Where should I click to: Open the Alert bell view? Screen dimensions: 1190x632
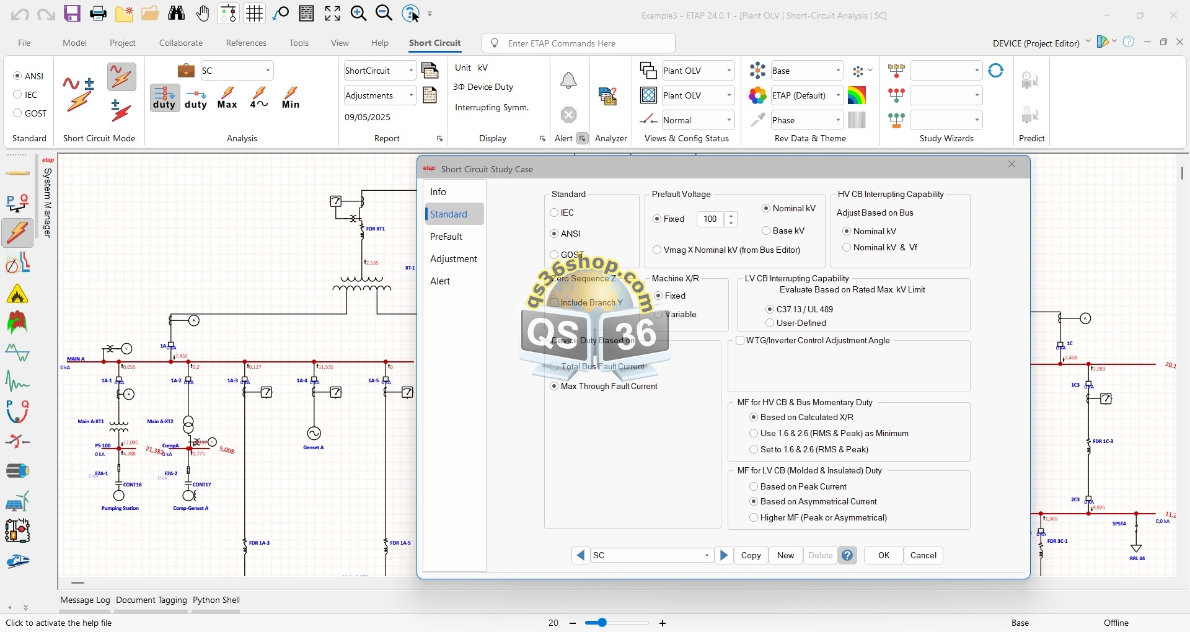pyautogui.click(x=568, y=80)
